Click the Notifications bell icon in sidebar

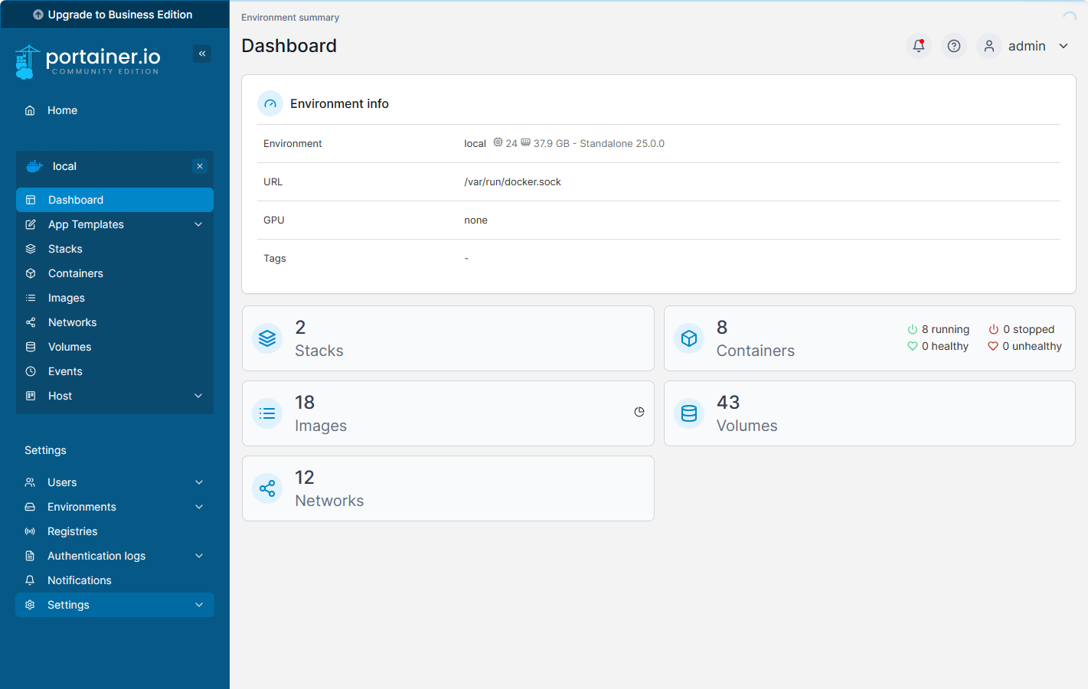(30, 580)
